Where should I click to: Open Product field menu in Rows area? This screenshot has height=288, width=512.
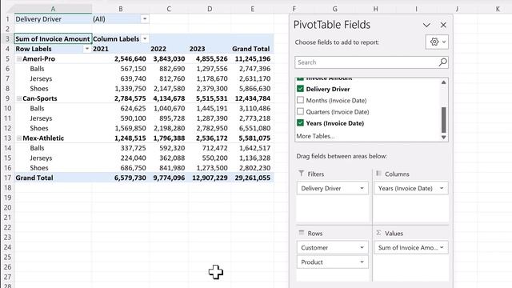(x=362, y=262)
